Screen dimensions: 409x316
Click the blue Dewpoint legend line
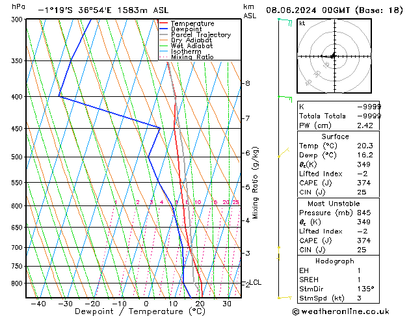pyautogui.click(x=163, y=29)
